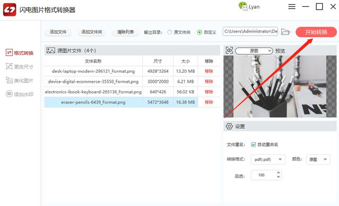Click the 文件名称 column header
339x206 pixels.
93,61
